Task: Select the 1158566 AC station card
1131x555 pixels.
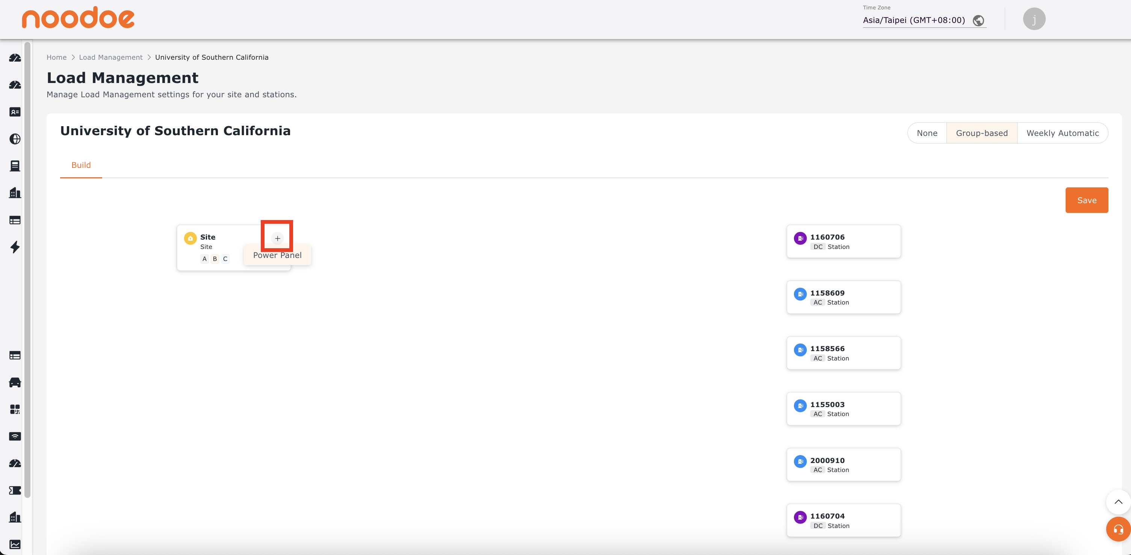Action: (x=844, y=353)
